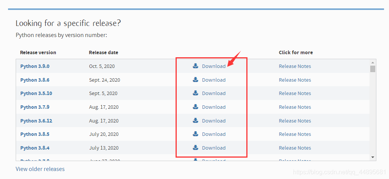View Release Notes for Python 3.5.10
The image size is (389, 179).
tap(295, 93)
